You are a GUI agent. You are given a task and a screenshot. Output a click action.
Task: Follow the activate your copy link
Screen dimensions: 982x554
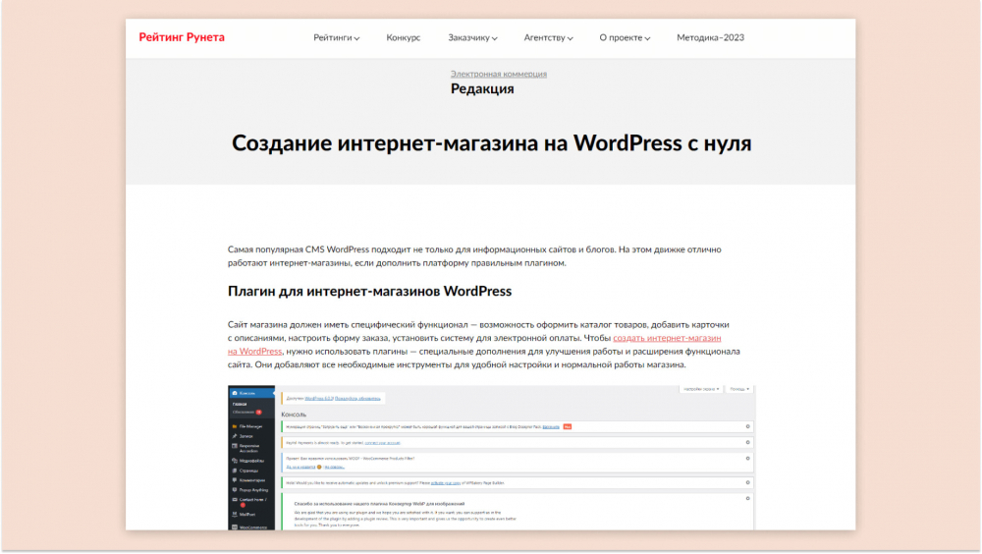[x=446, y=483]
